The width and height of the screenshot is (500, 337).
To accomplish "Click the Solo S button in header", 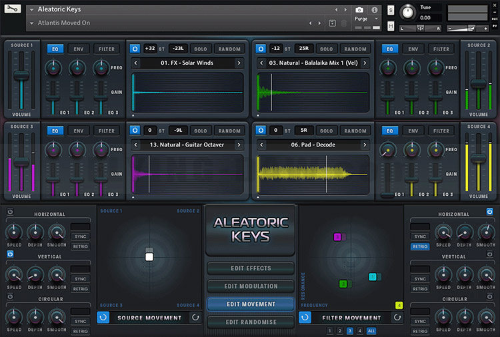I will pyautogui.click(x=391, y=9).
